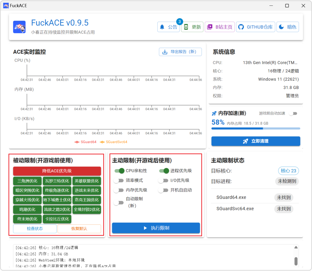The height and width of the screenshot is (271, 312).
Task: Open the 公告 announcements bell button
Action: click(168, 27)
